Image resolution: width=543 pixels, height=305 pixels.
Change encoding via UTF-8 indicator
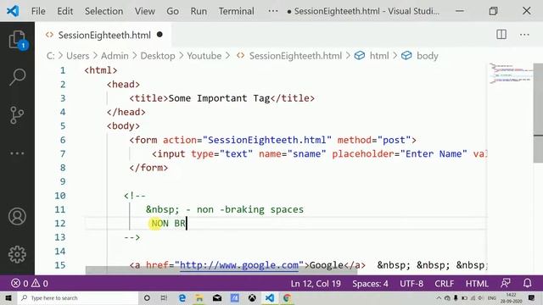coord(411,284)
